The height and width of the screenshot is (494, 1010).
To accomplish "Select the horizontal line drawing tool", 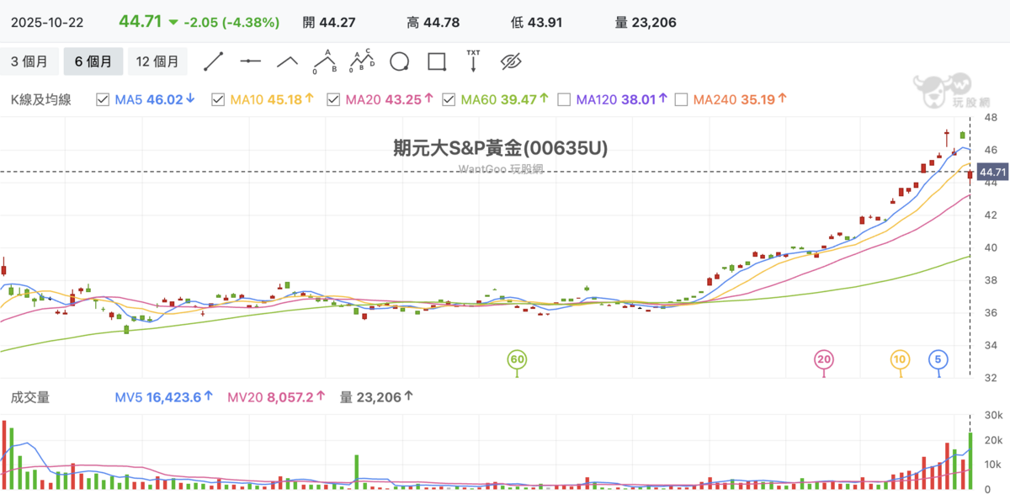I will pyautogui.click(x=251, y=61).
